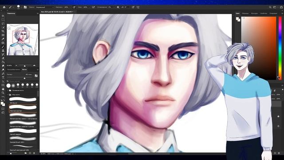This screenshot has width=284, height=160.
Task: Select the History Brush tool
Action: 3,54
